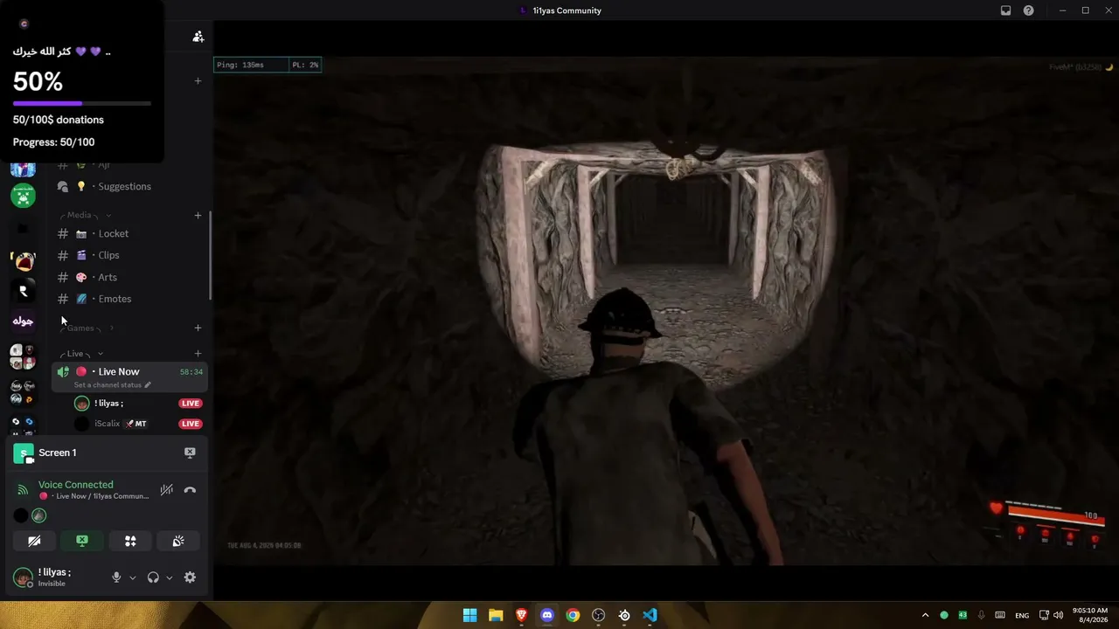Toggle screen sharing off

[x=82, y=541]
